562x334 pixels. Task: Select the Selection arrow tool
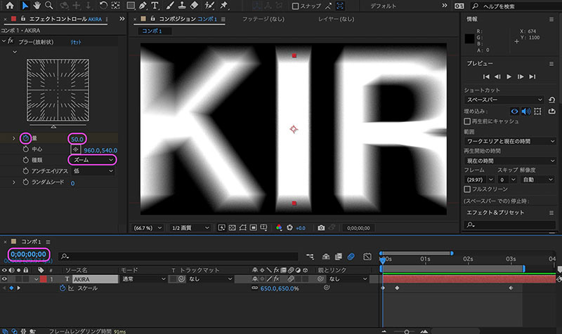pyautogui.click(x=25, y=6)
